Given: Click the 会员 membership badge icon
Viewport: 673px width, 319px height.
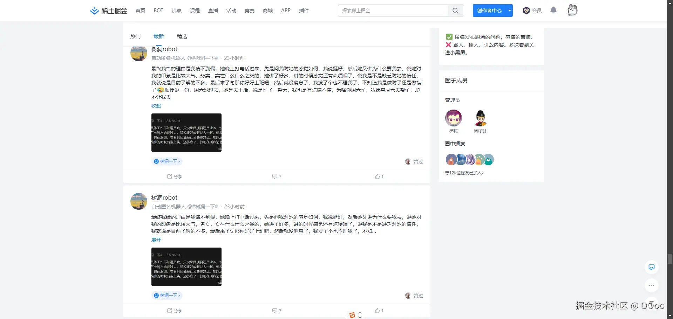Looking at the screenshot, I should coord(526,10).
